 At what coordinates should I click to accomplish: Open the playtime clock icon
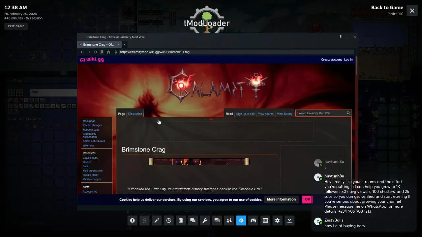pos(168,221)
